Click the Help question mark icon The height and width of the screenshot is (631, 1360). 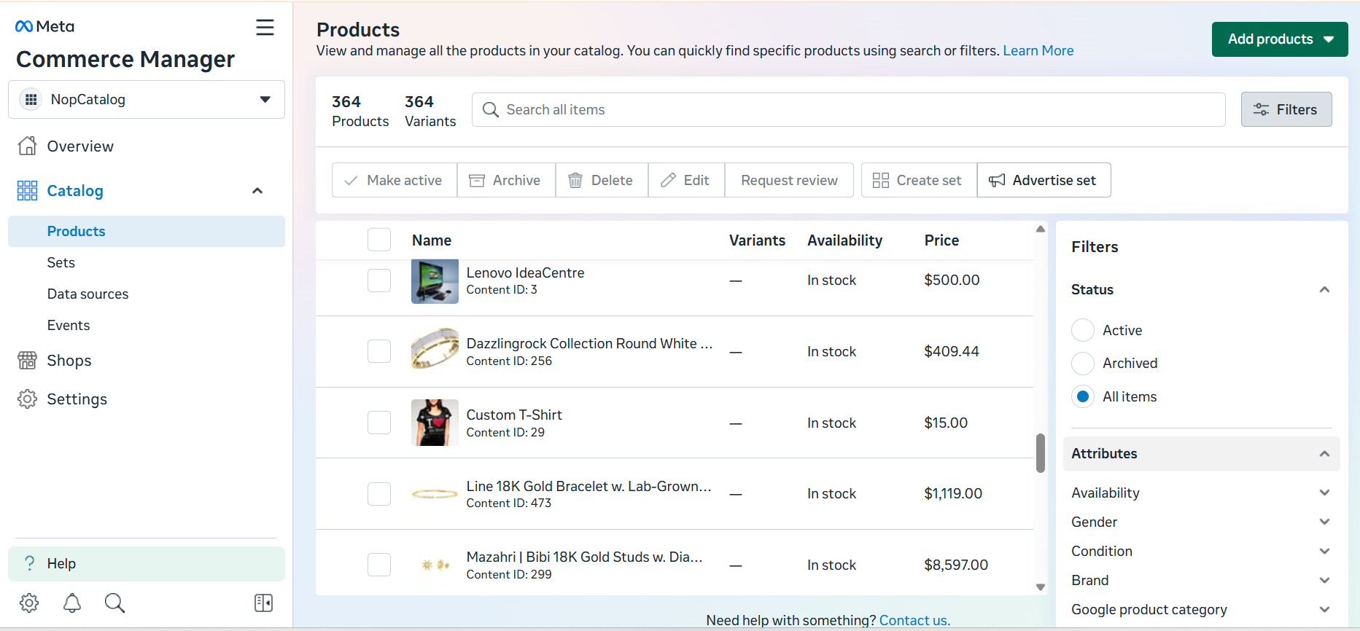(x=30, y=563)
